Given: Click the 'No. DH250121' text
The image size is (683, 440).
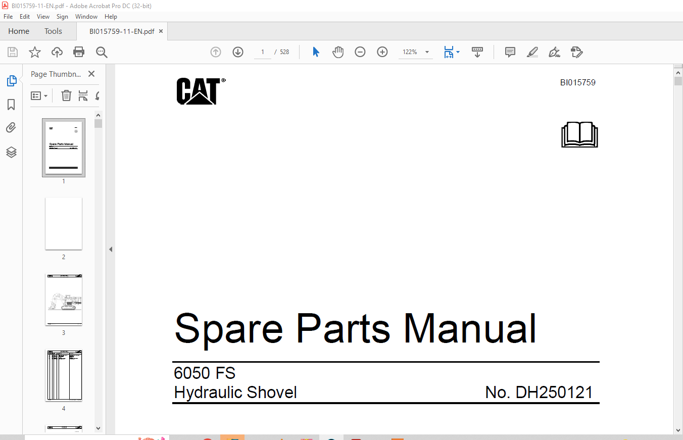Looking at the screenshot, I should click(x=539, y=393).
